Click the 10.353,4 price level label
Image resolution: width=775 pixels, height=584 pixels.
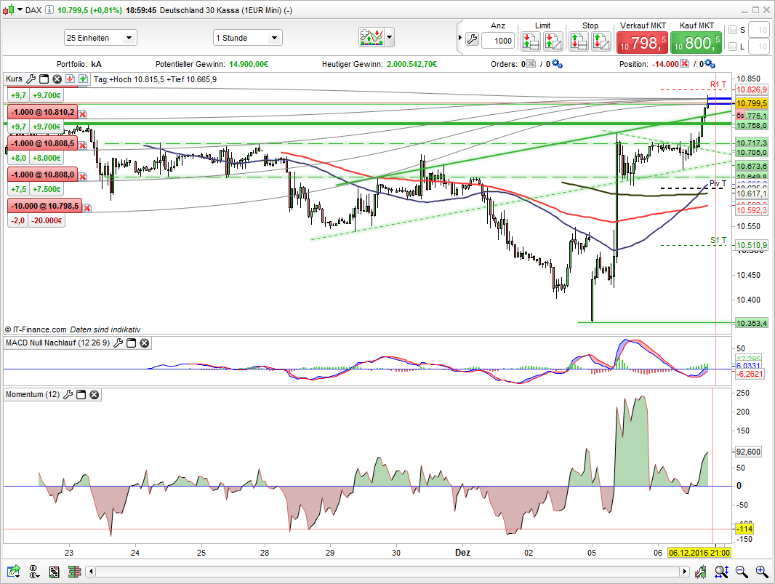[x=751, y=324]
